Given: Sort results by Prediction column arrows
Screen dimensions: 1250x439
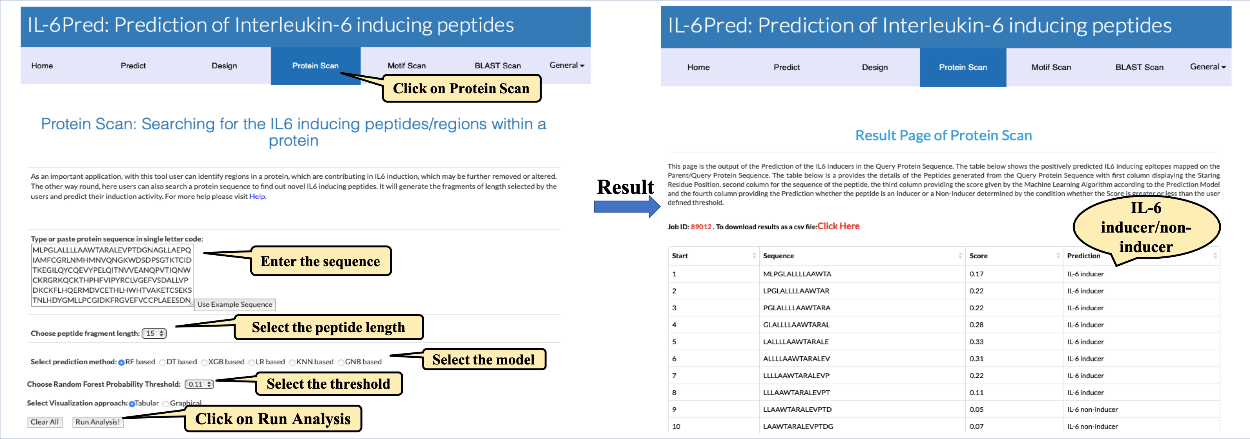Looking at the screenshot, I should (1214, 256).
